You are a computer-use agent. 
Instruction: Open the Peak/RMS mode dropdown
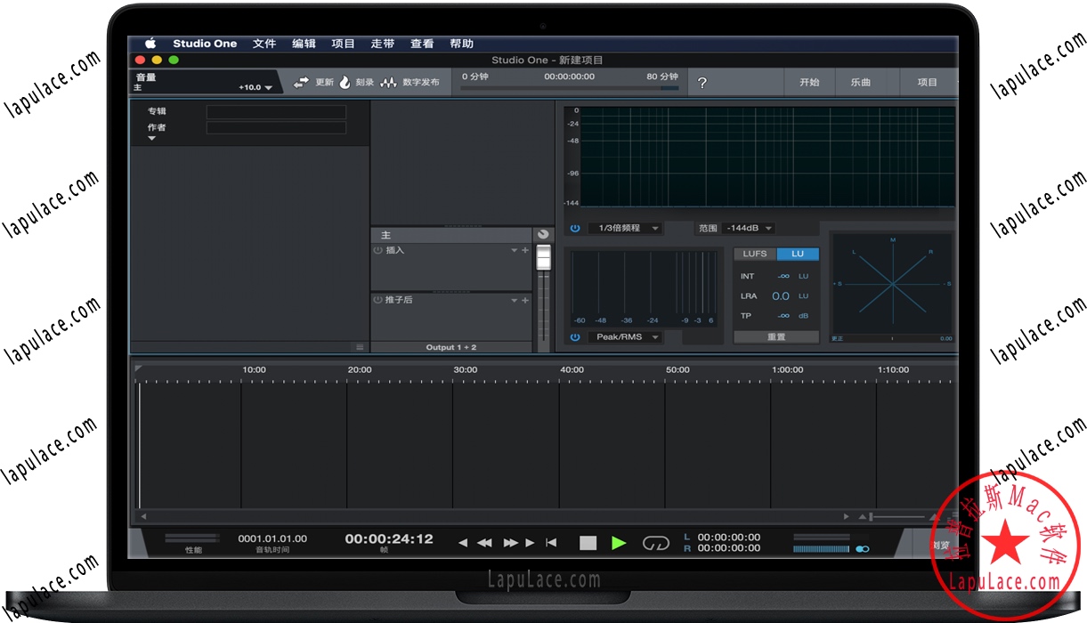[625, 337]
